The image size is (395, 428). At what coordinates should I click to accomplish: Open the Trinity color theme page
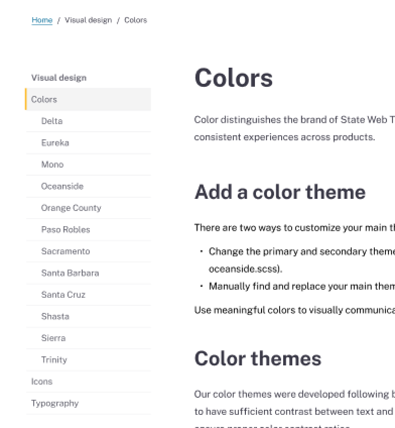(54, 360)
